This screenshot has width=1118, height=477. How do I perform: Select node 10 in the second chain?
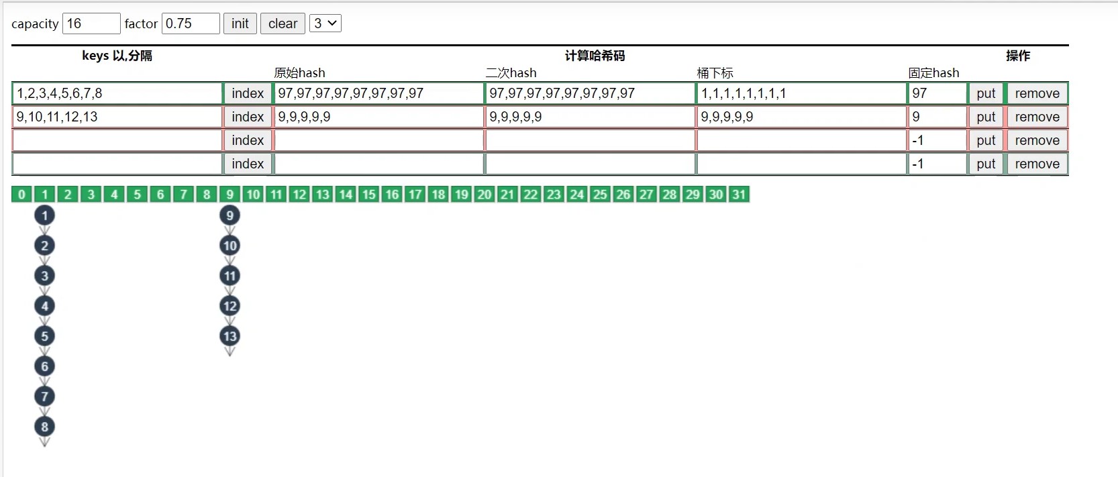click(x=230, y=246)
